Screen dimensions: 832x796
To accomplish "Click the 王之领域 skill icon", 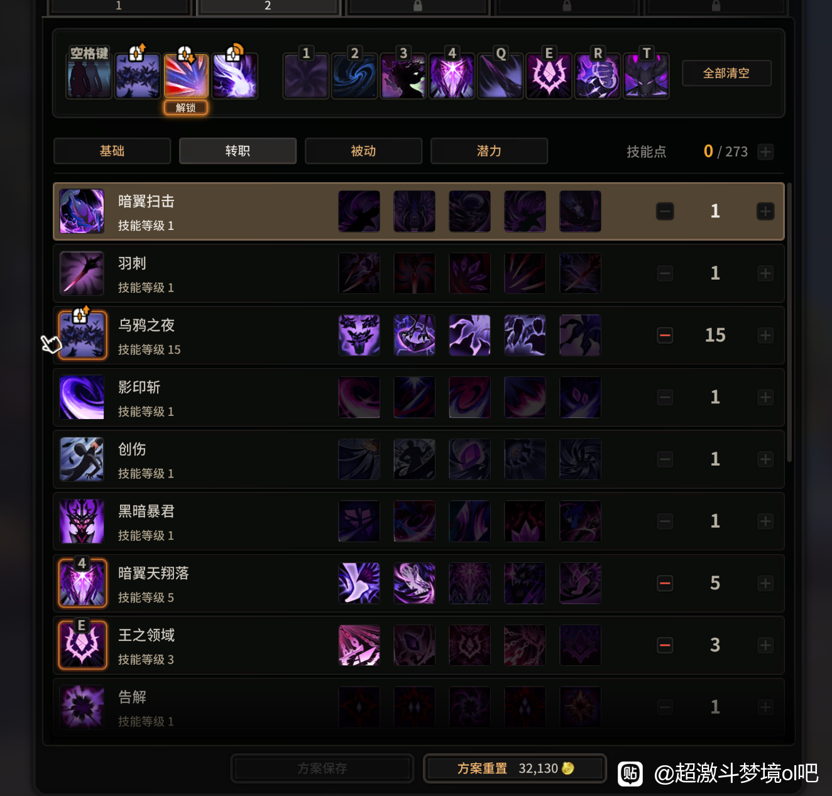I will click(x=82, y=645).
